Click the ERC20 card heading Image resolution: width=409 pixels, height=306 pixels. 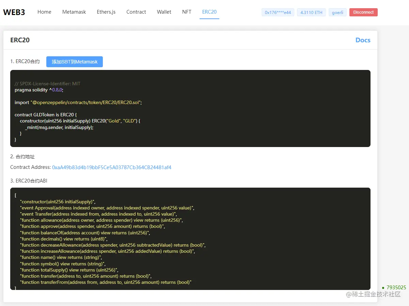[x=20, y=40]
